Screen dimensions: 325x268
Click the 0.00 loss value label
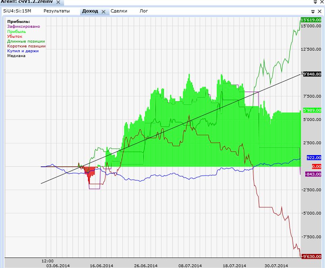pyautogui.click(x=317, y=166)
